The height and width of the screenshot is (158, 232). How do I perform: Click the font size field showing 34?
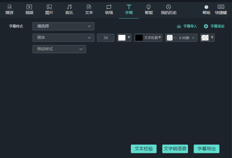point(106,38)
